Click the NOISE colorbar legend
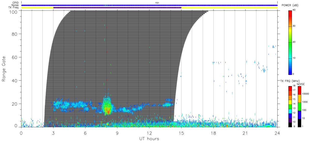Screen dimensions: 312x144 (x=300, y=106)
